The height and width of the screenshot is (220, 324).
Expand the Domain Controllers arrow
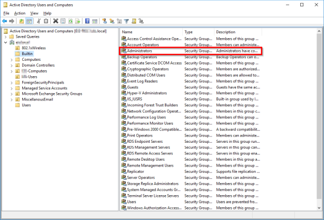point(12,66)
